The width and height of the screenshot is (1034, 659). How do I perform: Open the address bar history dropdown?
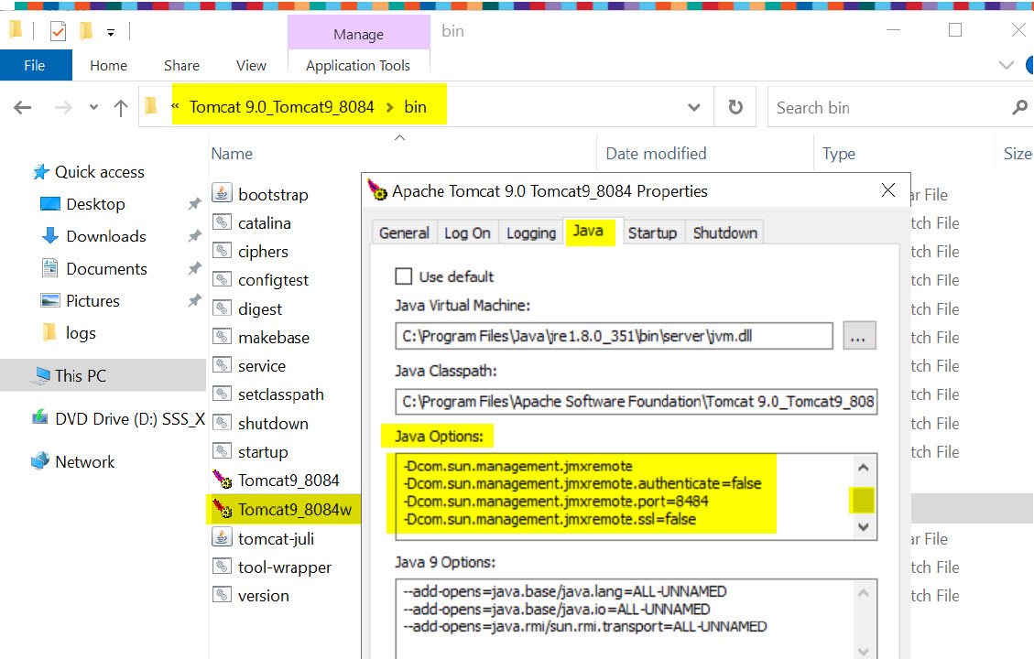tap(694, 108)
